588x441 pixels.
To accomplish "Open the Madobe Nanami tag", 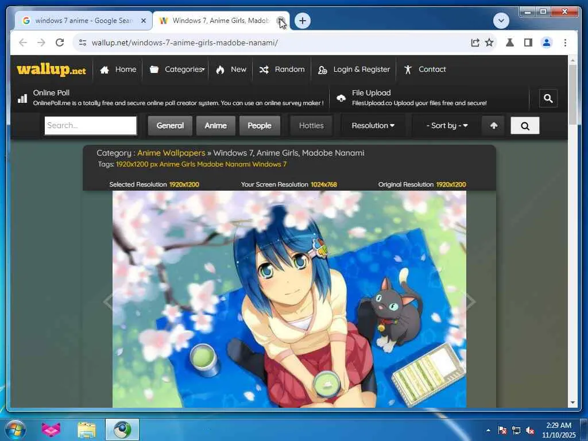I will point(223,164).
